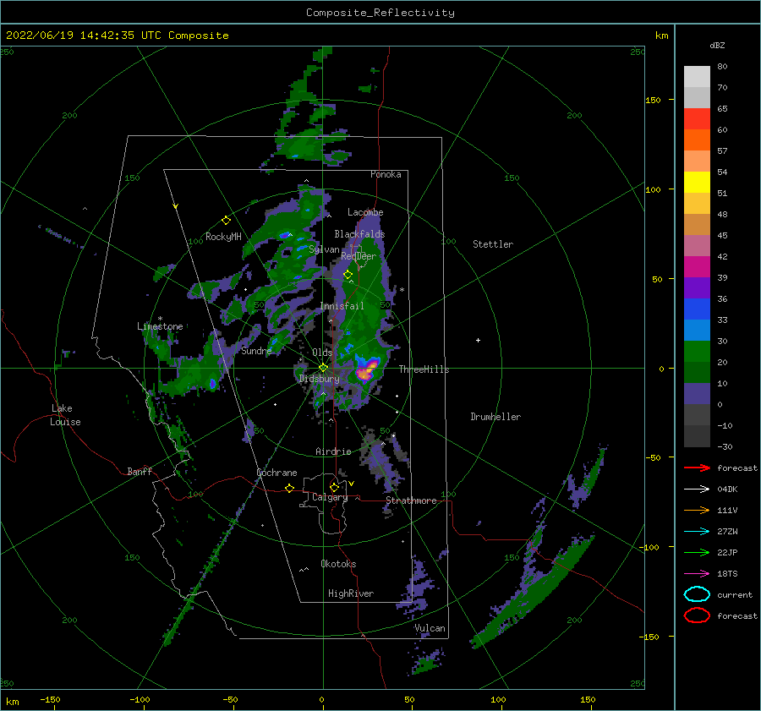Click the Calgary city label
761x711 pixels.
click(330, 497)
